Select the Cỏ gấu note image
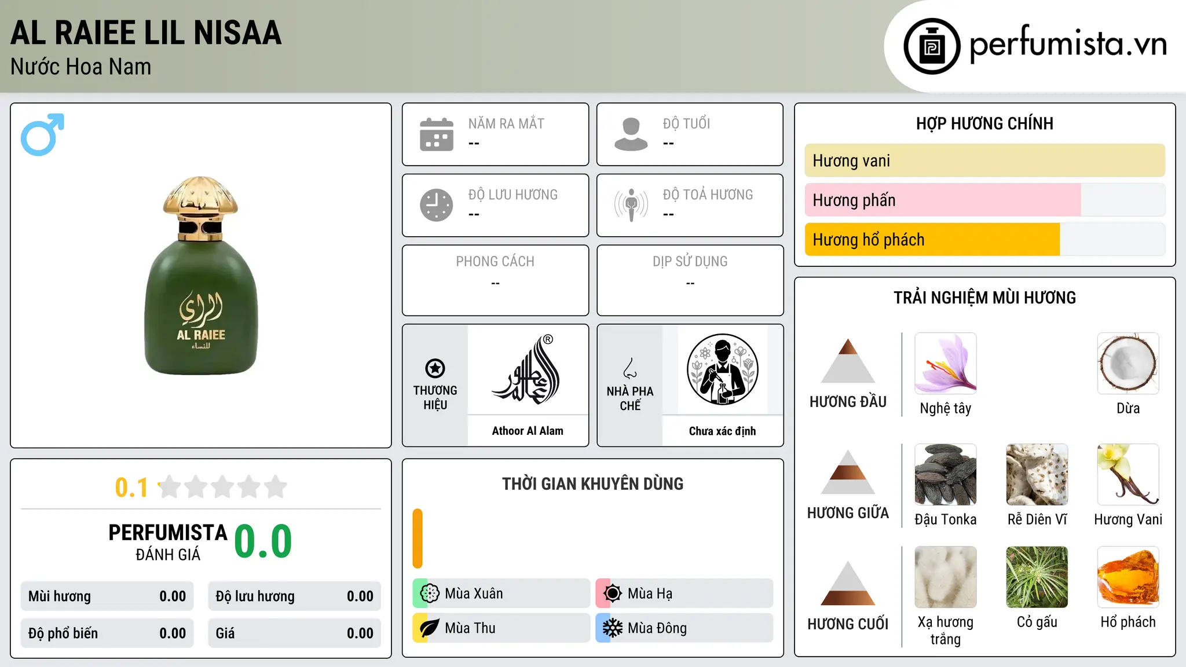Screen dimensions: 1186x667 click(1037, 577)
